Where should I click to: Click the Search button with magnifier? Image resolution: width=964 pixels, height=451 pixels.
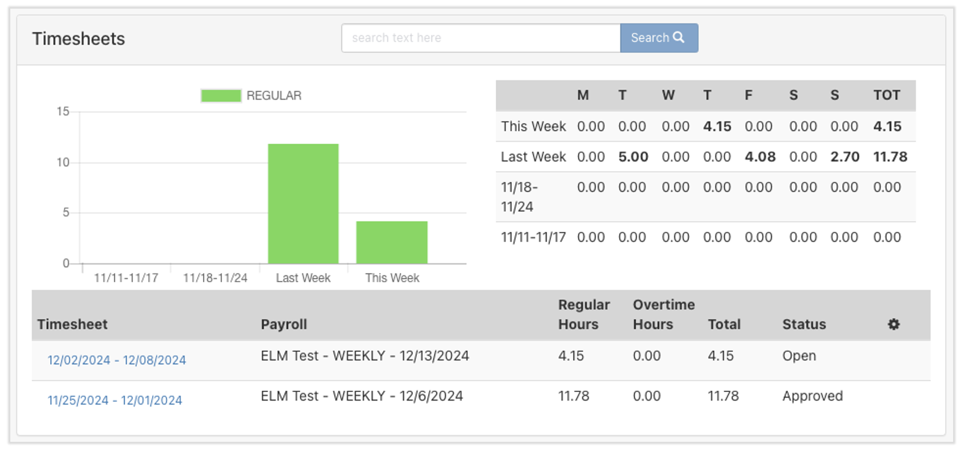click(x=659, y=38)
